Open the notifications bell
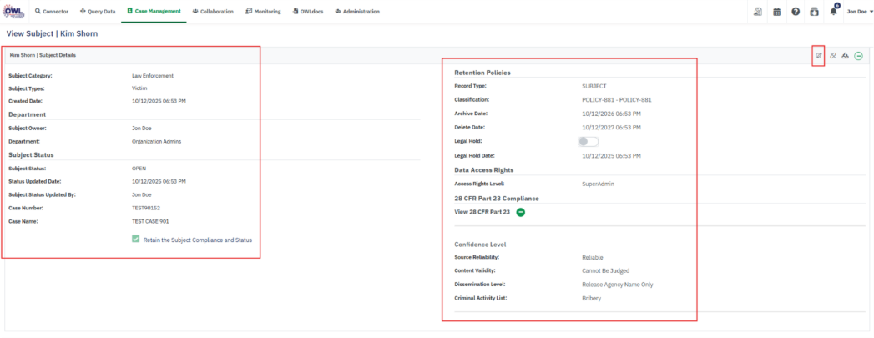Image resolution: width=874 pixels, height=338 pixels. pos(833,12)
